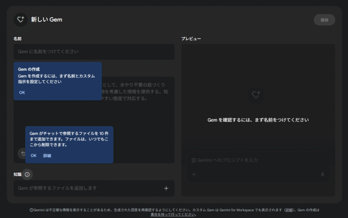348x218 pixels.
Task: Click the Gem が参照するファイルを追加します field
Action: click(x=94, y=188)
